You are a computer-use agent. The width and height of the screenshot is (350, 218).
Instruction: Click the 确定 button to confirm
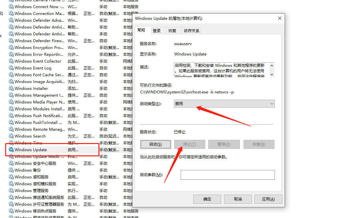[207, 199]
